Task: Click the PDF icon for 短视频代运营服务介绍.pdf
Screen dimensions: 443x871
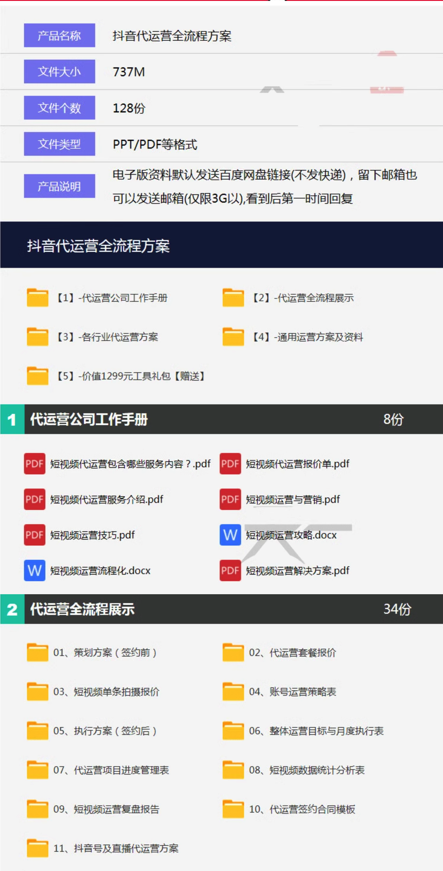Action: pyautogui.click(x=34, y=499)
